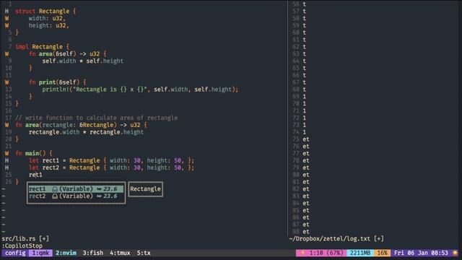Click the W sign beside fn area(rectangle
The height and width of the screenshot is (260, 462).
[x=6, y=125]
